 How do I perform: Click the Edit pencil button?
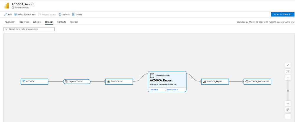point(8,14)
